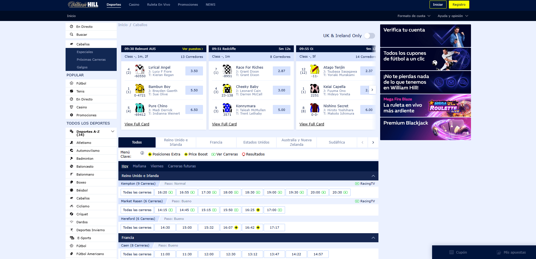
Task: Open Resultados from the key menu
Action: click(x=253, y=154)
